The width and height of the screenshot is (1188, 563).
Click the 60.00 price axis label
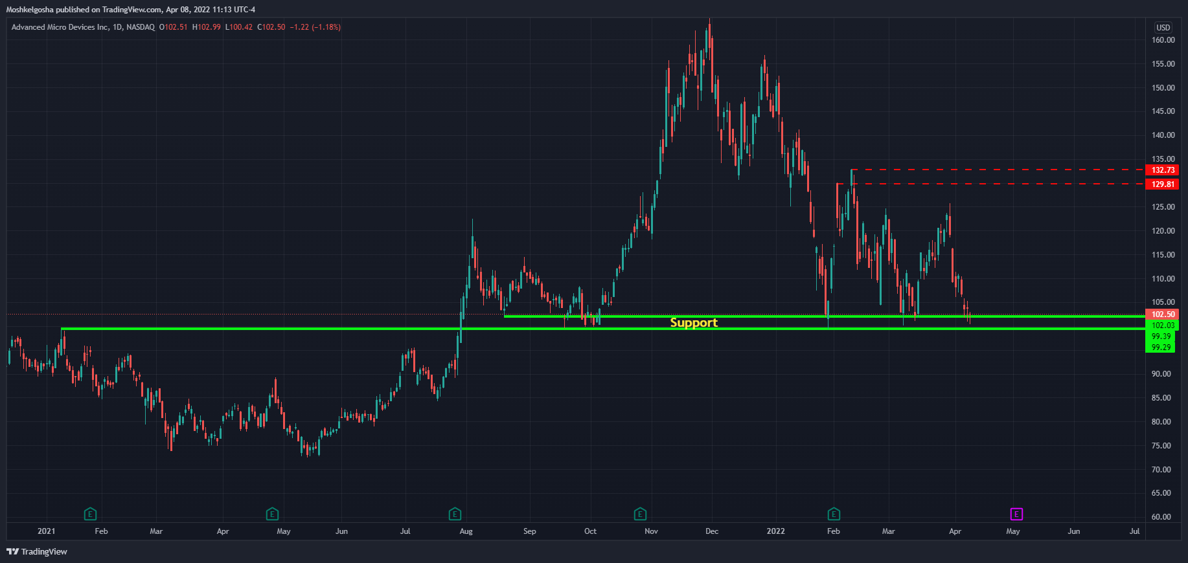click(x=1161, y=517)
